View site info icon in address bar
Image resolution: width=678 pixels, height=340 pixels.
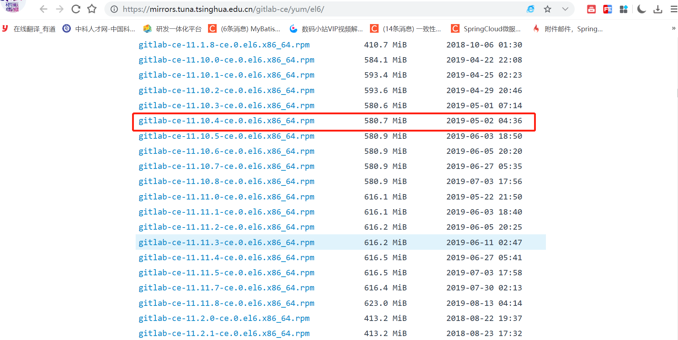pyautogui.click(x=114, y=9)
